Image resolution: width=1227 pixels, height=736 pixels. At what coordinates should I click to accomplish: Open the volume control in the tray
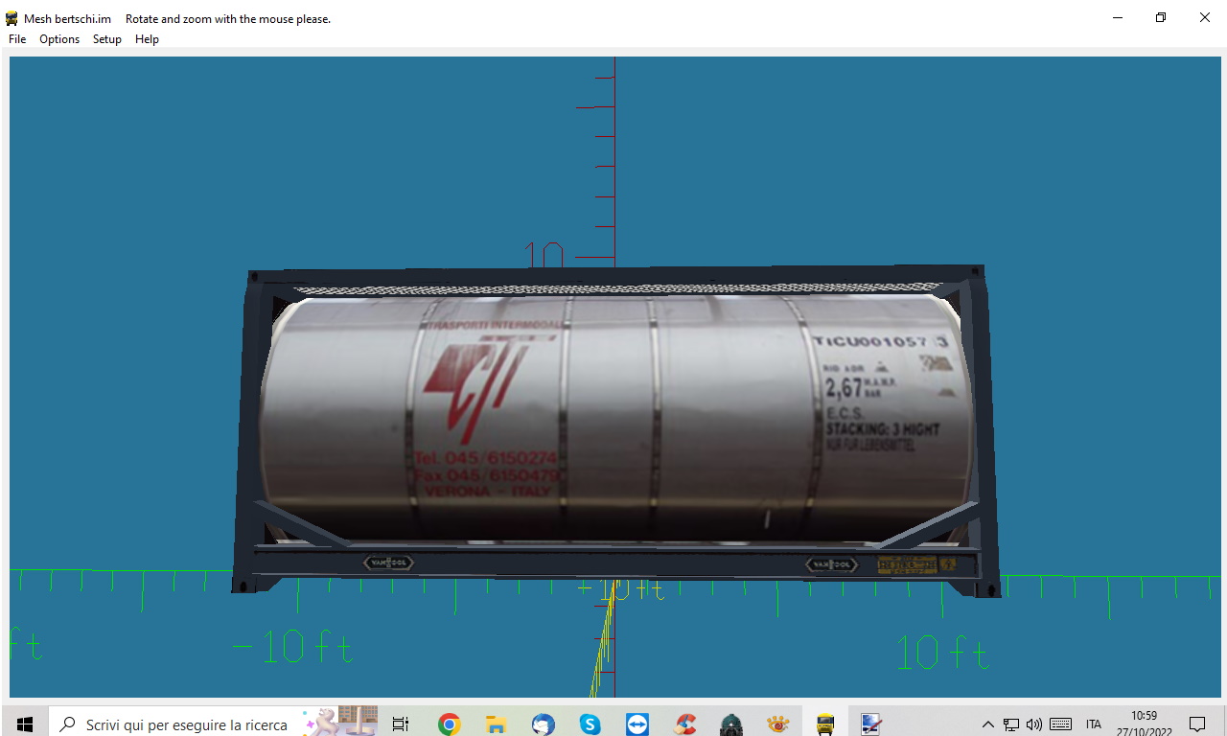pyautogui.click(x=1034, y=724)
